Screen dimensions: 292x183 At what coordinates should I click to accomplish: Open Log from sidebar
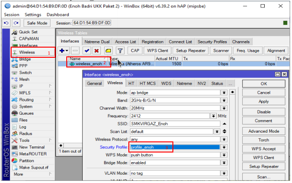(23, 127)
